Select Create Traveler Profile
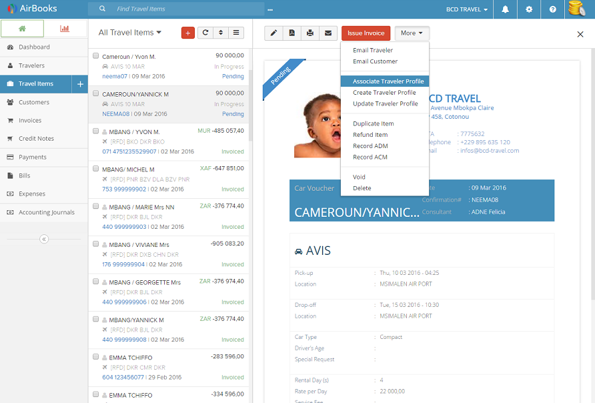The image size is (595, 403). pos(385,93)
